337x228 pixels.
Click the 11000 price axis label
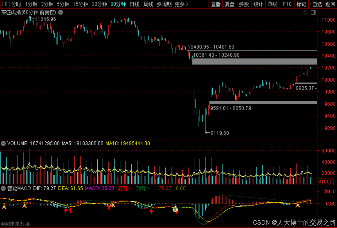328,20
